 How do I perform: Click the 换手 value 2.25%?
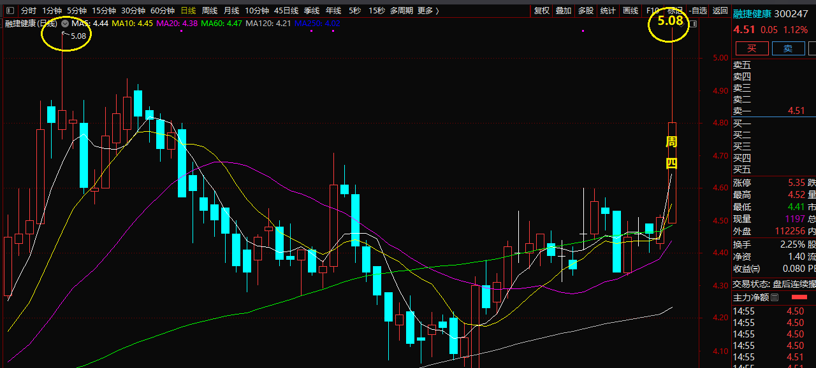click(x=792, y=244)
